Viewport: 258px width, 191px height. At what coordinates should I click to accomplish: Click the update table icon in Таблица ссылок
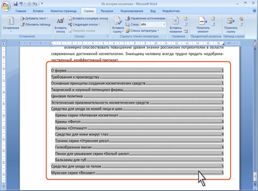tap(241, 25)
